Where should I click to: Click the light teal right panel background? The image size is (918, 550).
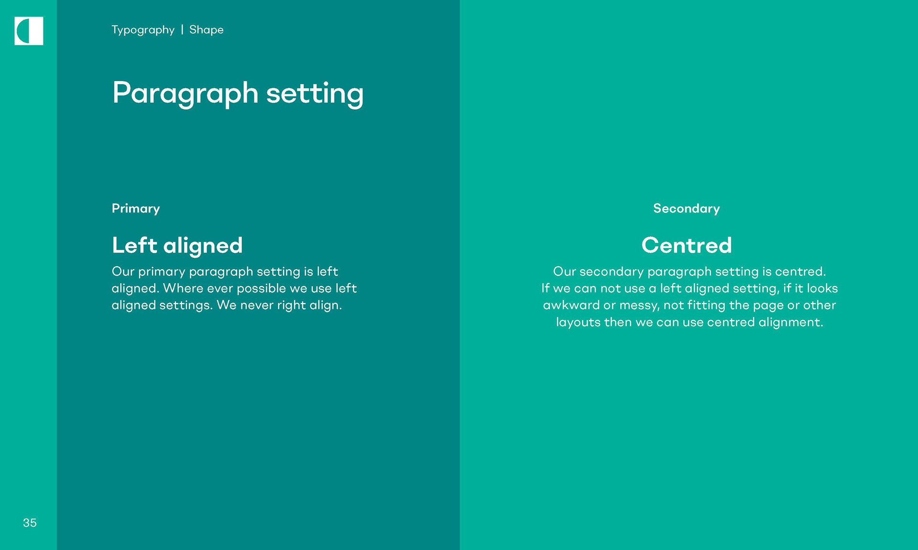click(x=688, y=430)
